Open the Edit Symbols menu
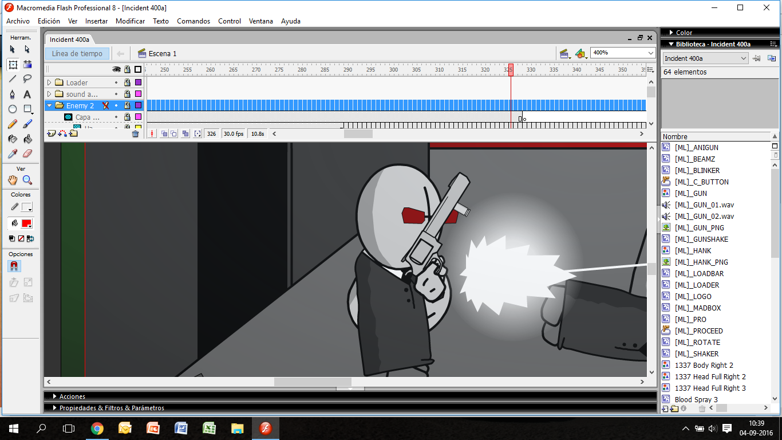This screenshot has width=782, height=440. 581,53
